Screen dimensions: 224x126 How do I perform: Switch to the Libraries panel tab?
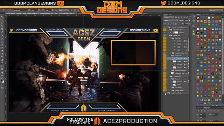[x=212, y=15]
